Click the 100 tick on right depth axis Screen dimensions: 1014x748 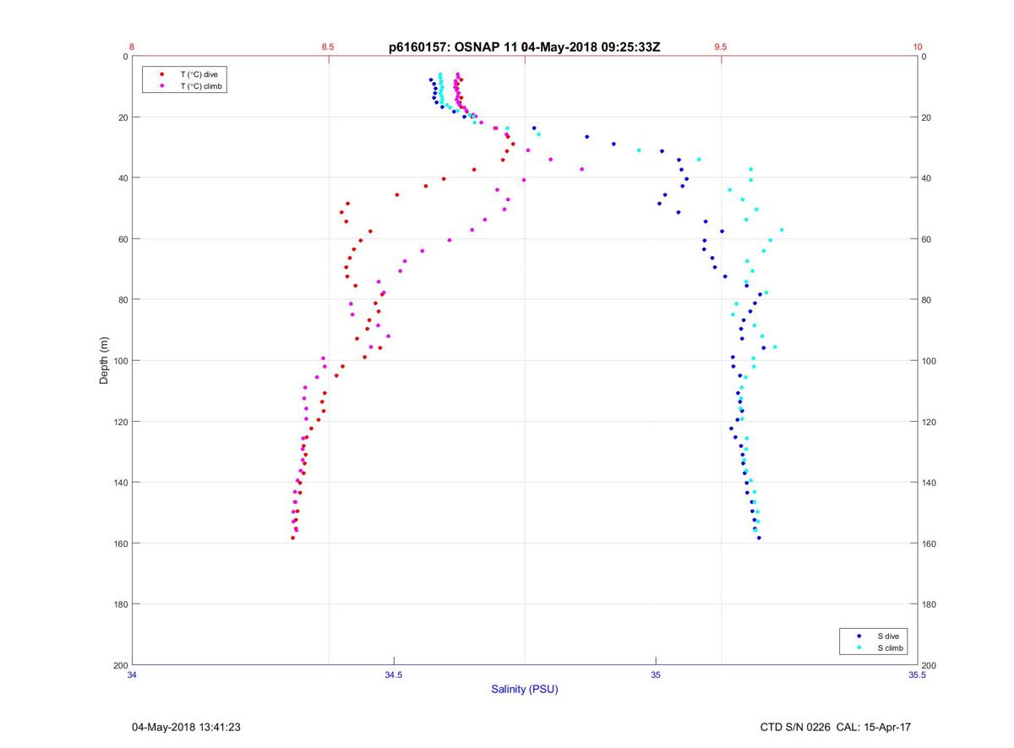point(929,361)
